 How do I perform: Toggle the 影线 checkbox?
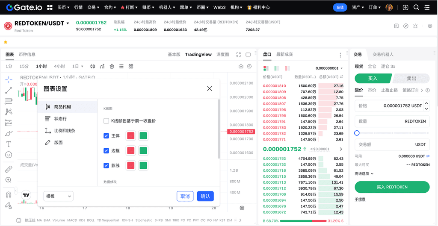[106, 165]
